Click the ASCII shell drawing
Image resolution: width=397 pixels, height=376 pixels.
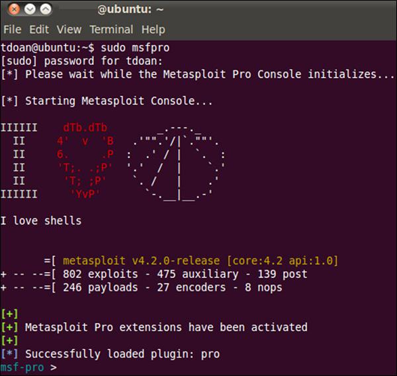tap(176, 164)
